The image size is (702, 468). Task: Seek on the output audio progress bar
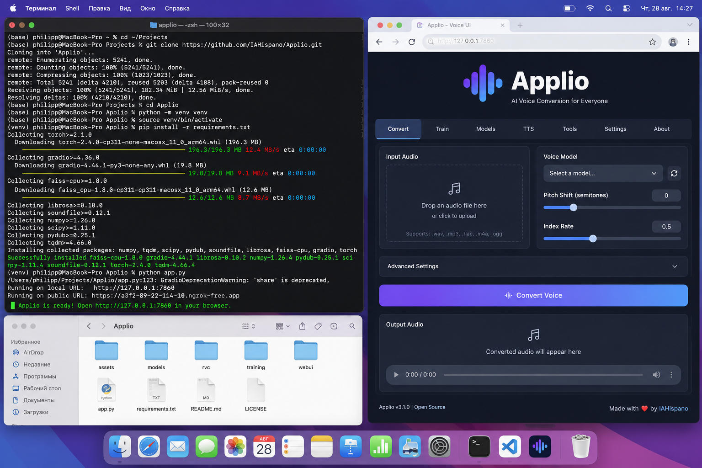coord(543,375)
